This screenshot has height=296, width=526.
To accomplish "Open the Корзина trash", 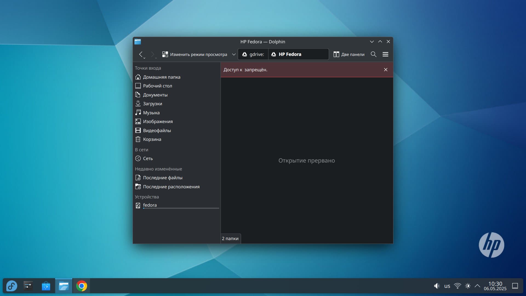I will pyautogui.click(x=177, y=139).
